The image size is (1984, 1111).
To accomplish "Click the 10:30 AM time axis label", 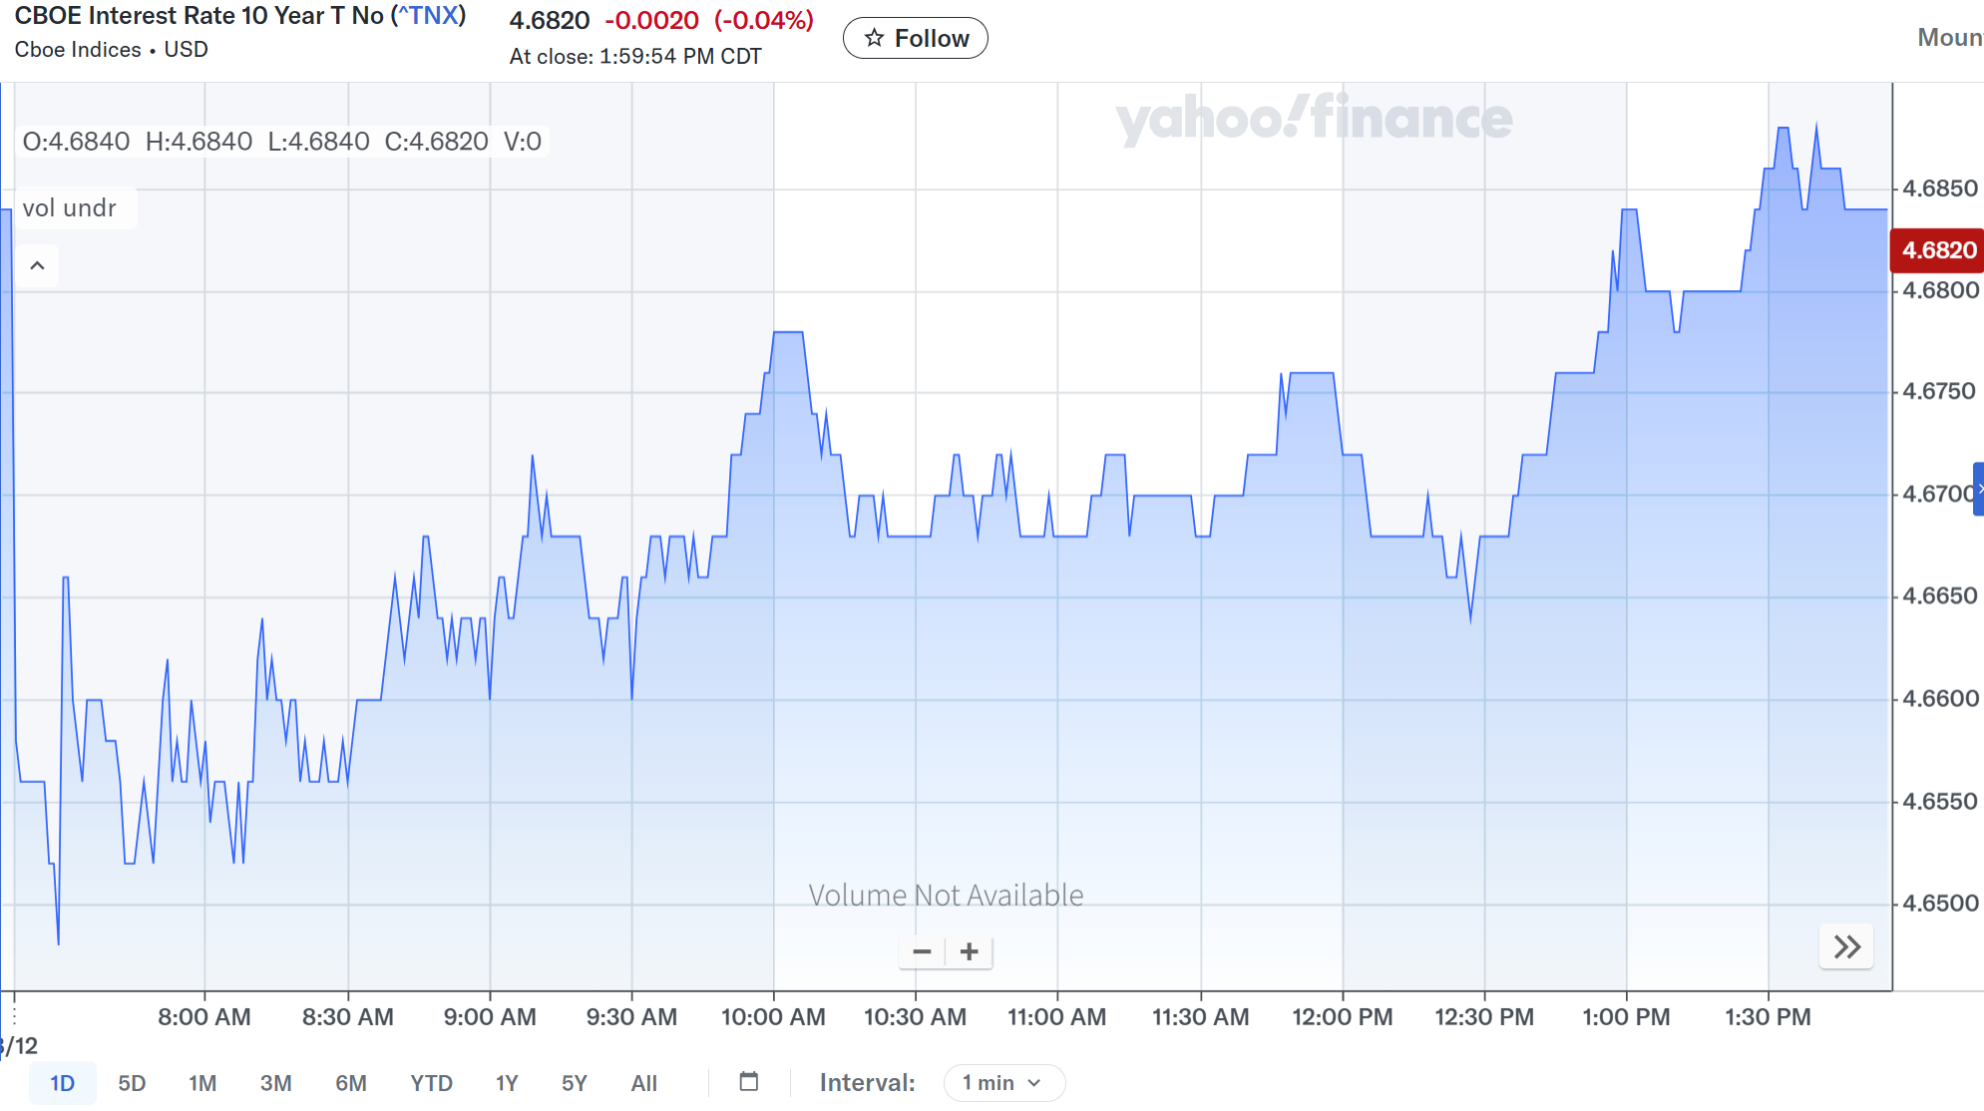I will click(915, 1017).
